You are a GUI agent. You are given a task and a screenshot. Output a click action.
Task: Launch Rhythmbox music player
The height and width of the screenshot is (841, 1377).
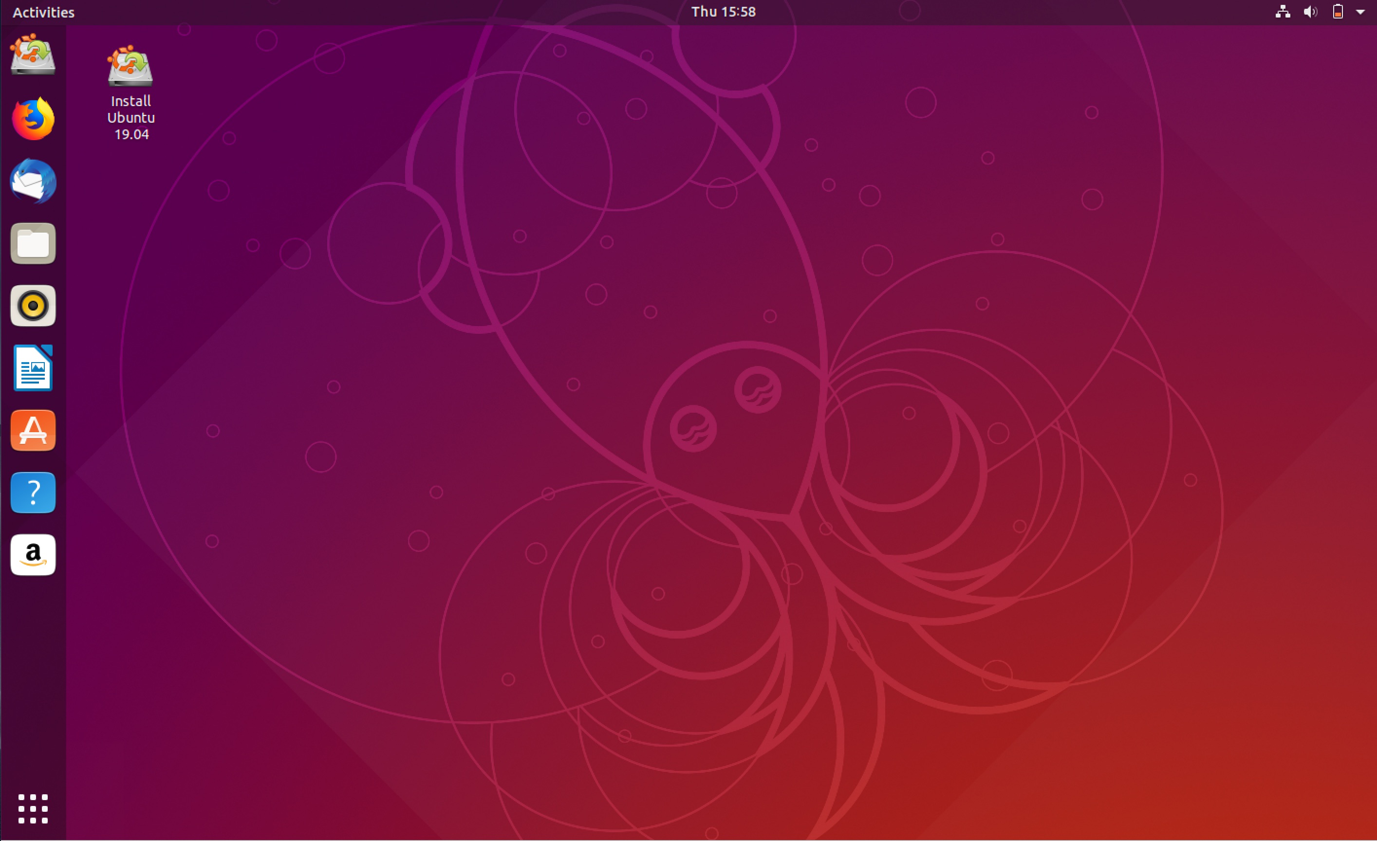pos(33,306)
